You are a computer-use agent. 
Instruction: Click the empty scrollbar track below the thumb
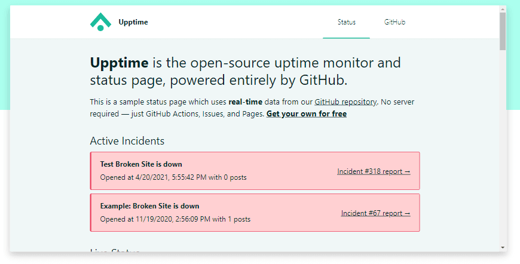tap(503, 149)
